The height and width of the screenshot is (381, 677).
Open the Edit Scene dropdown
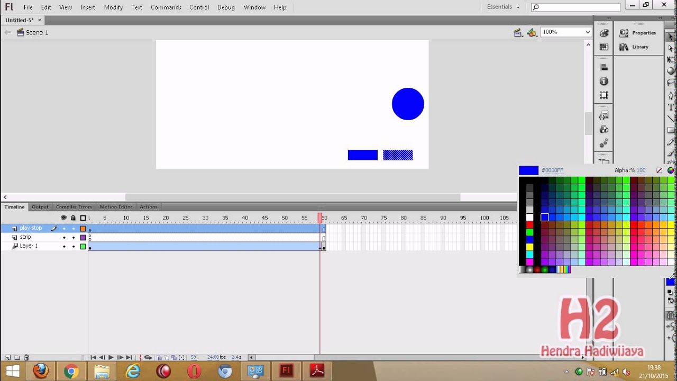519,33
